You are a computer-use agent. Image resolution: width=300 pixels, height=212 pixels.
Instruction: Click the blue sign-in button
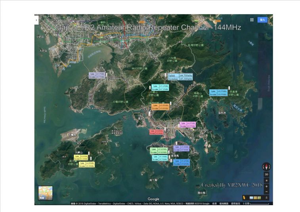pyautogui.click(x=262, y=19)
